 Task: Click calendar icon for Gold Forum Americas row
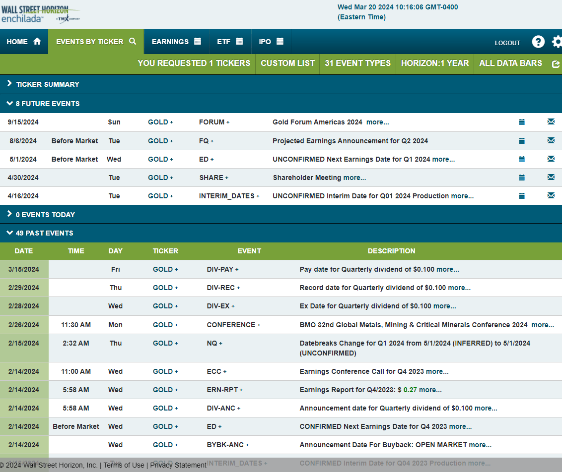click(522, 122)
